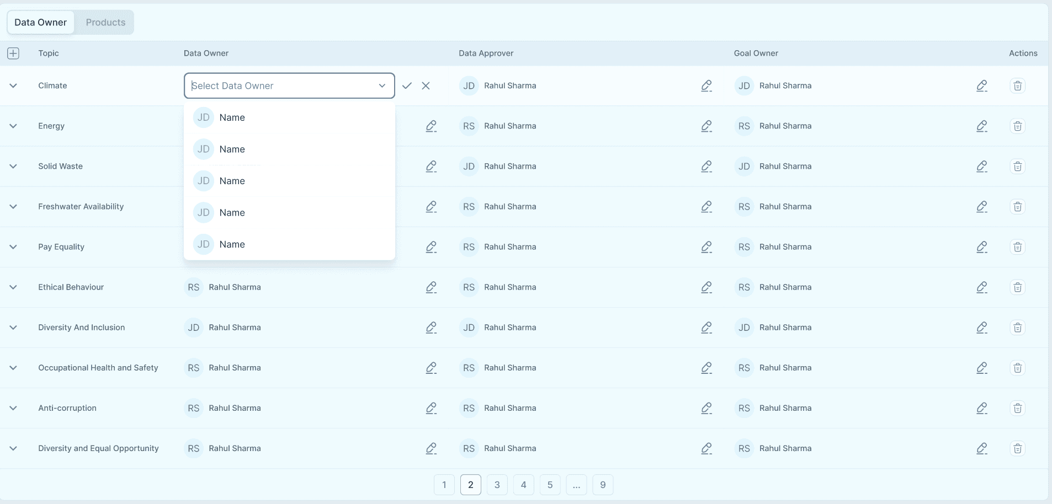This screenshot has width=1052, height=504.
Task: Open the Select Data Owner dropdown arrow
Action: [x=382, y=85]
